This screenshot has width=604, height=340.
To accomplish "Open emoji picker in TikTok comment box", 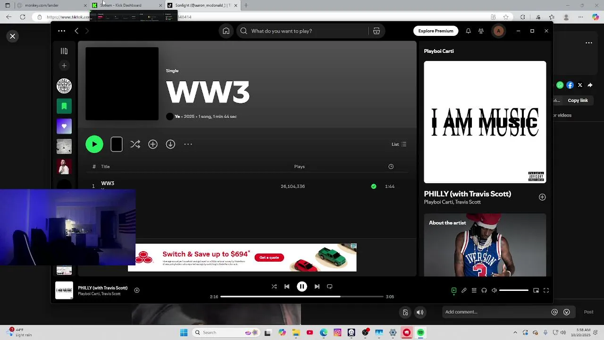I will pyautogui.click(x=567, y=312).
